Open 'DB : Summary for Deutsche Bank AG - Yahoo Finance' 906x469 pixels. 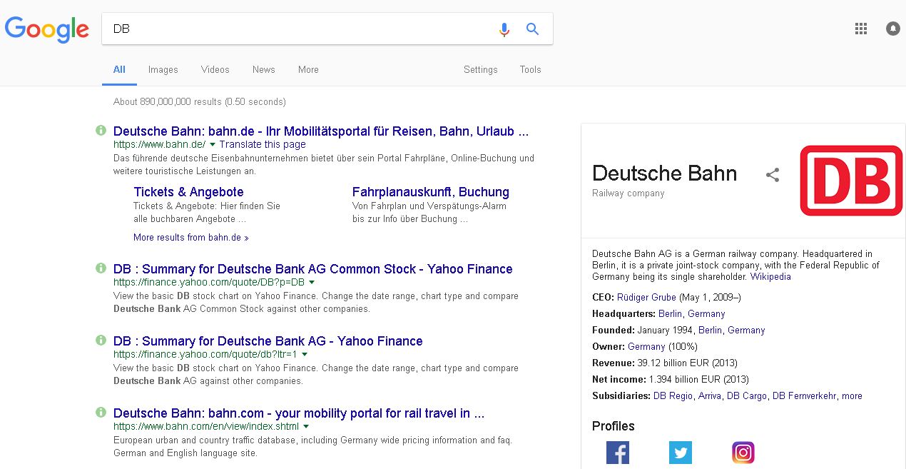click(x=268, y=341)
